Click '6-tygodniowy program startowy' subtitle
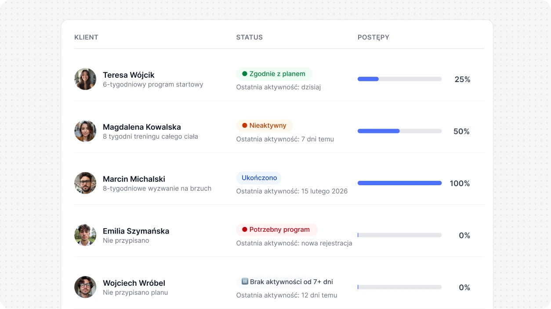Image resolution: width=551 pixels, height=309 pixels. click(153, 84)
